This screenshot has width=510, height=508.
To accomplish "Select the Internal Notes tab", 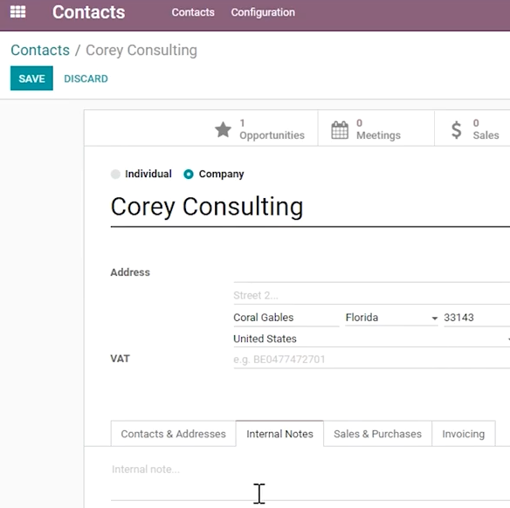I will click(x=279, y=434).
